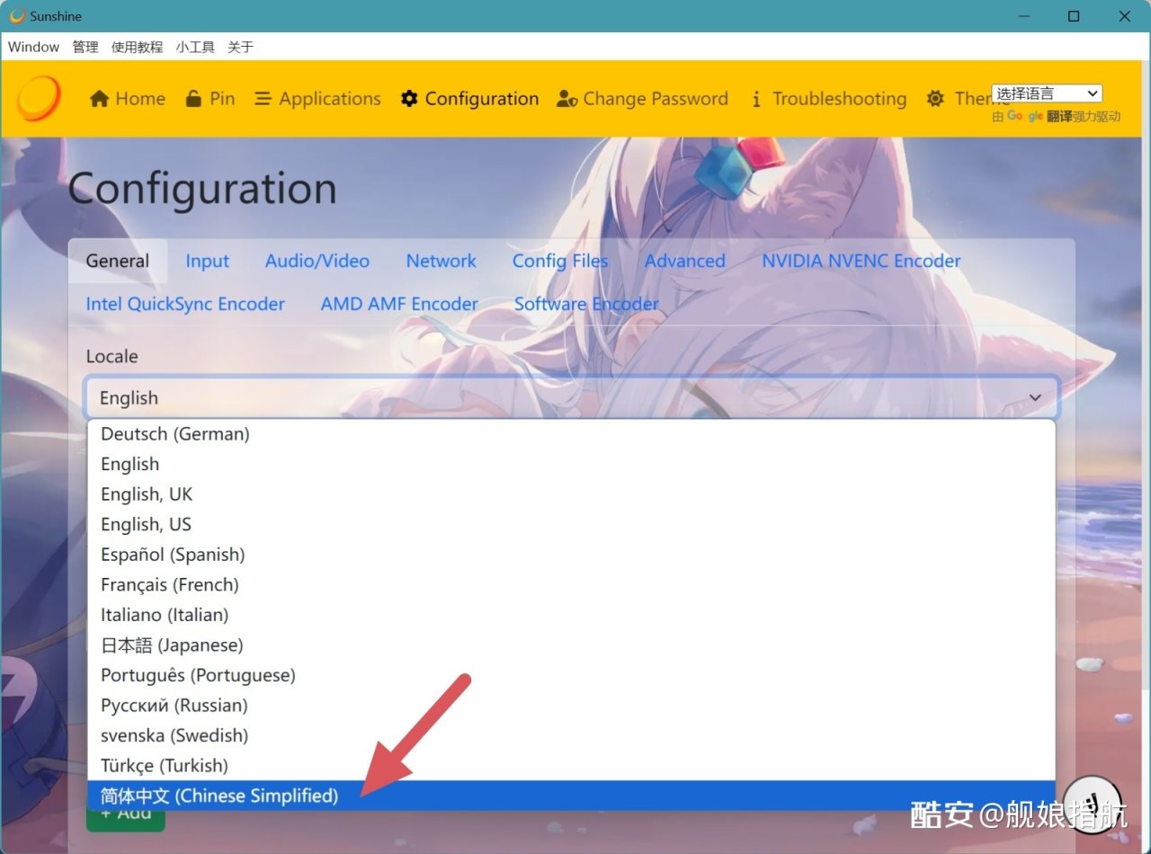Select Deutsch (German) locale

pyautogui.click(x=571, y=434)
